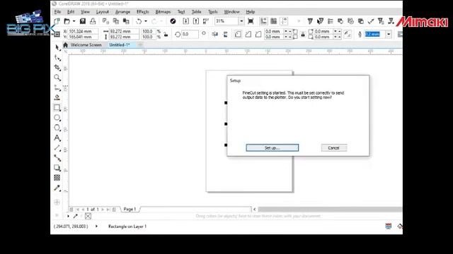
Task: Click the Cut icon in toolbar
Action: [105, 21]
